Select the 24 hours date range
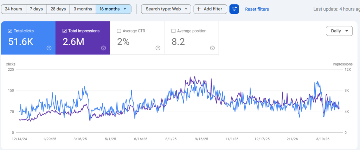This screenshot has width=360, height=150. (x=13, y=9)
